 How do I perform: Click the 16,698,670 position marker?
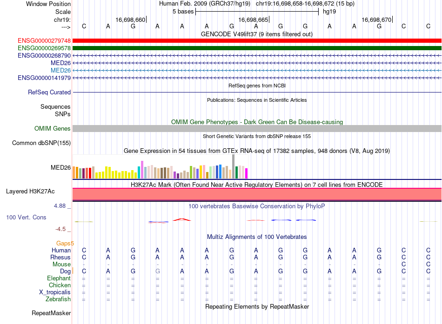376,20
